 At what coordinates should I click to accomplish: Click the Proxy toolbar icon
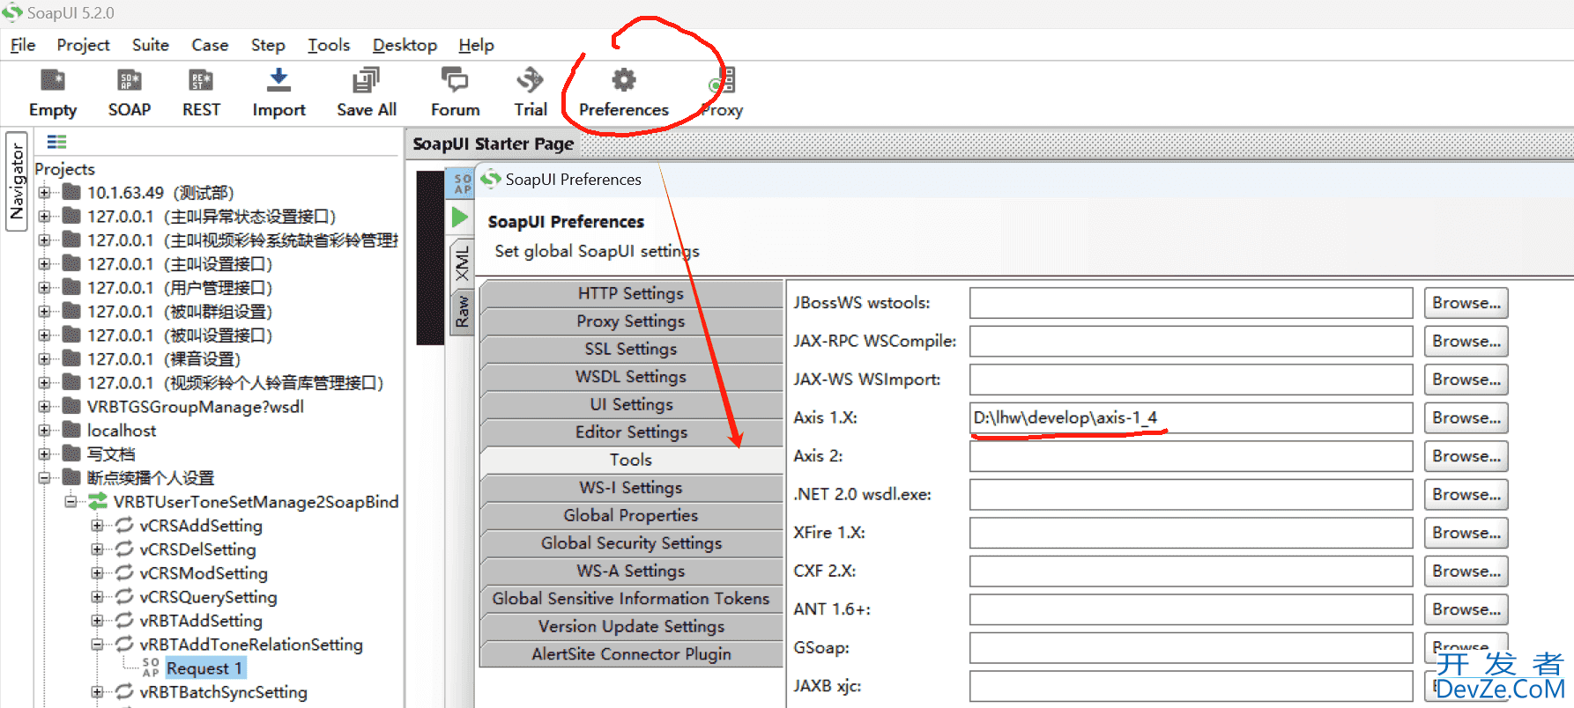tap(722, 80)
